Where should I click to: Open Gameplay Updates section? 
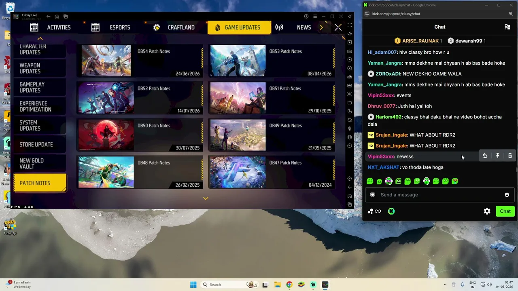(39, 87)
